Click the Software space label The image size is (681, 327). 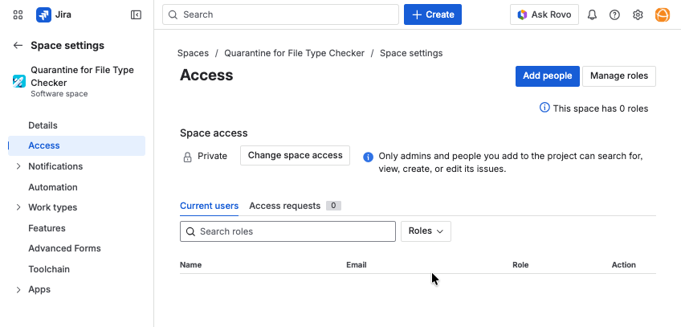(59, 94)
